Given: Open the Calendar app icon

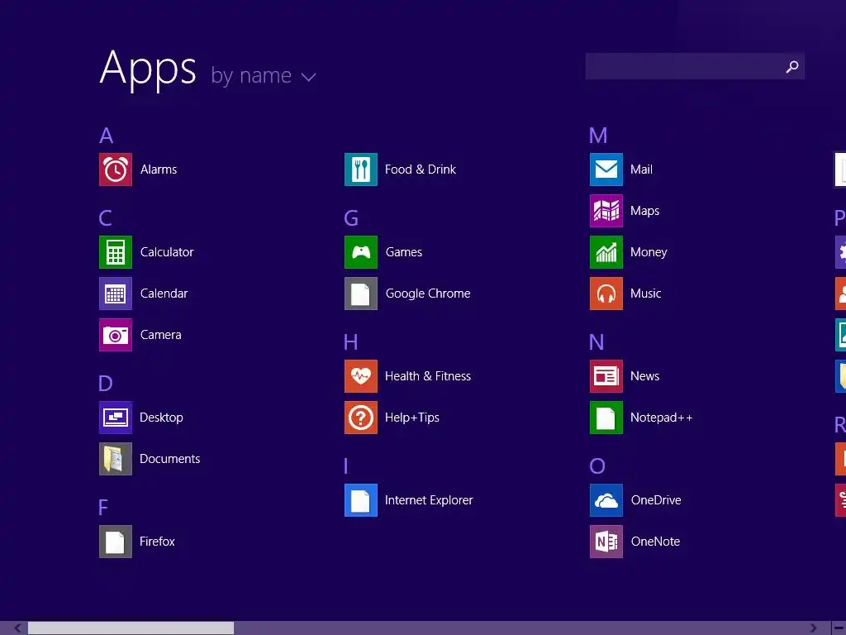Looking at the screenshot, I should coord(116,294).
